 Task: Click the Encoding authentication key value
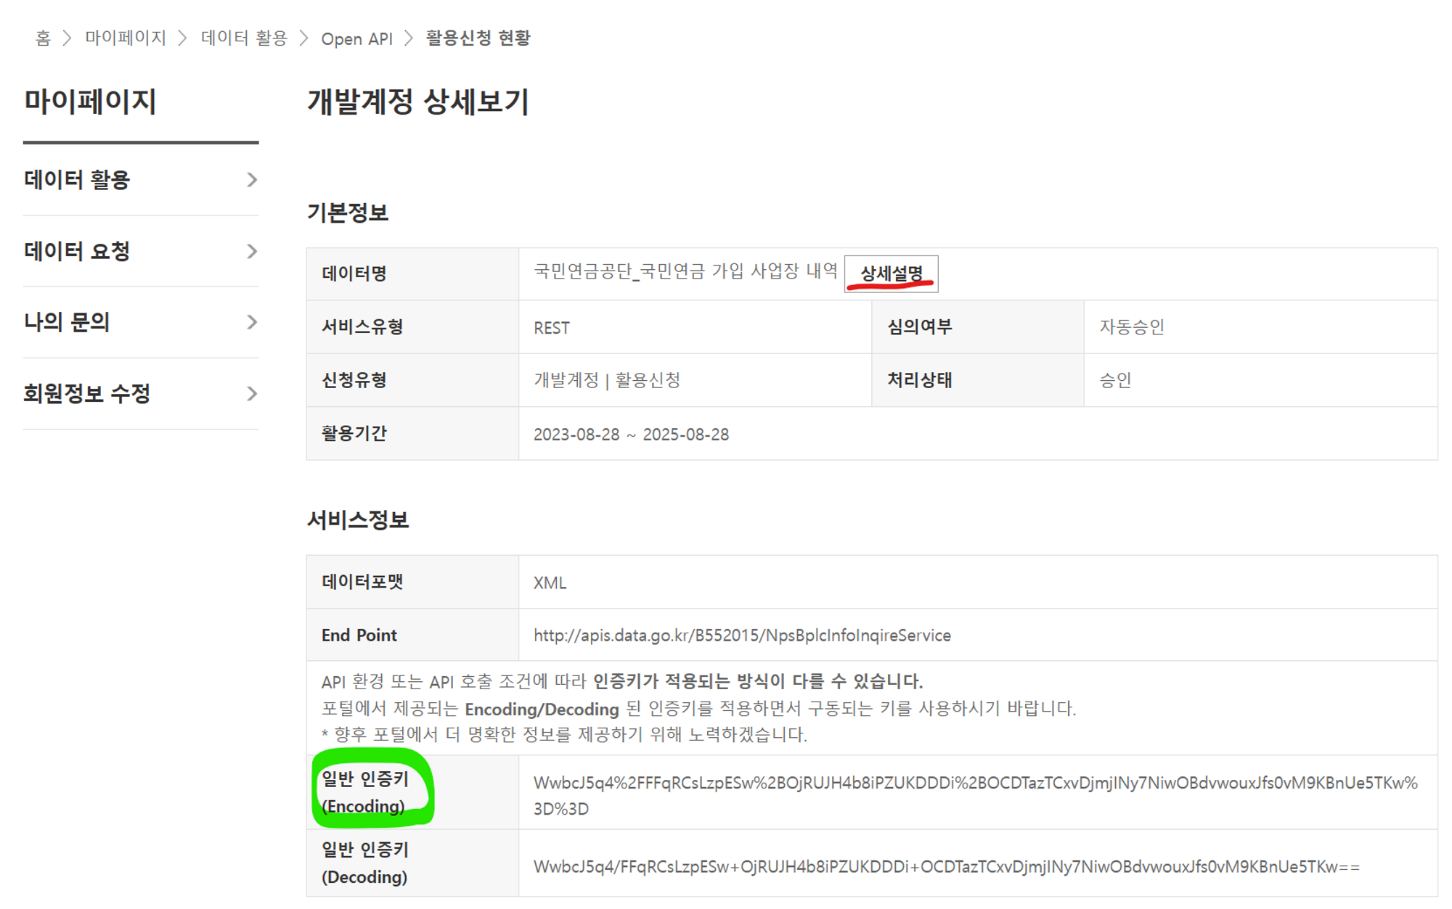(975, 783)
